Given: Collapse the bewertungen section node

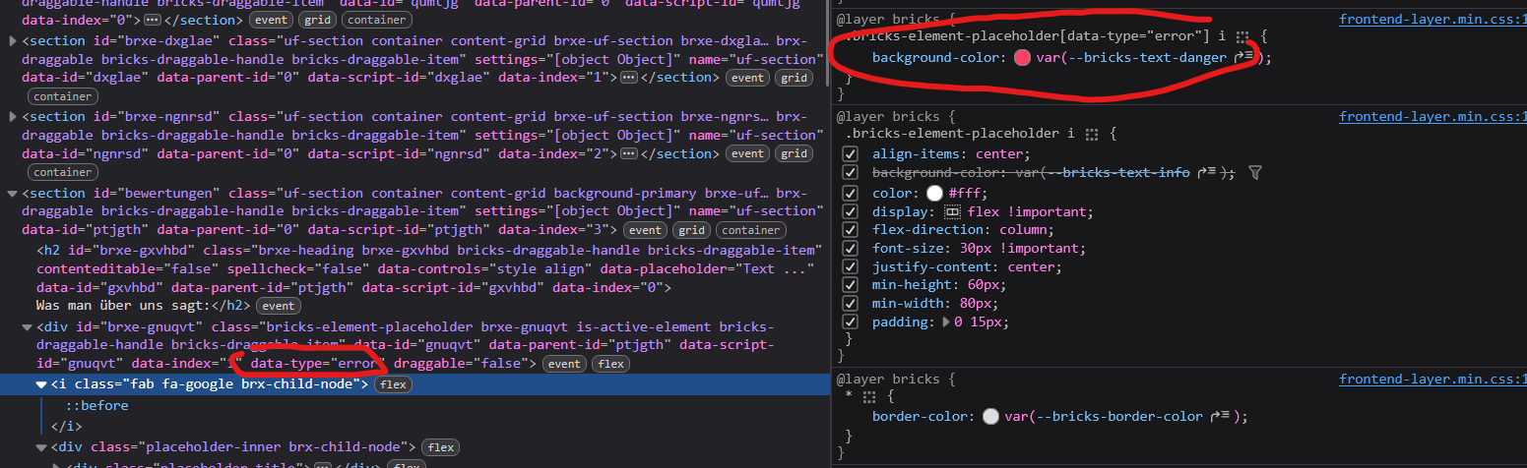Looking at the screenshot, I should click(x=12, y=193).
